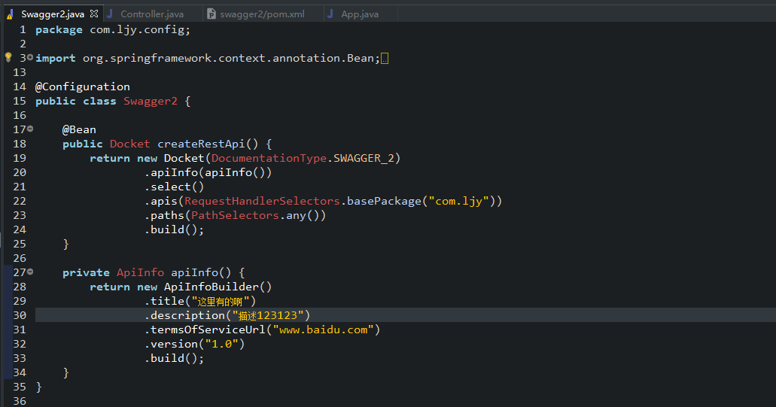Expand the folded imports on line 3
This screenshot has height=407, width=776.
(x=30, y=57)
